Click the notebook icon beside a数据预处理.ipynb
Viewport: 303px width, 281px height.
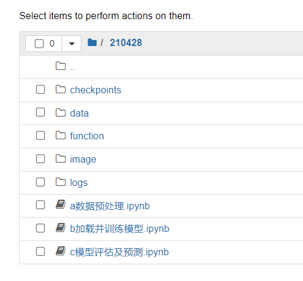(x=60, y=204)
